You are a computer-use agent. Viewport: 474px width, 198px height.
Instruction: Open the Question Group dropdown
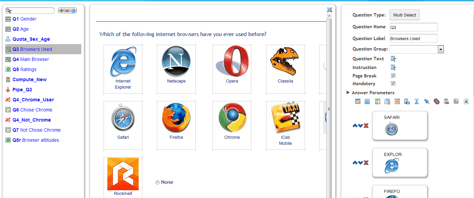[441, 49]
